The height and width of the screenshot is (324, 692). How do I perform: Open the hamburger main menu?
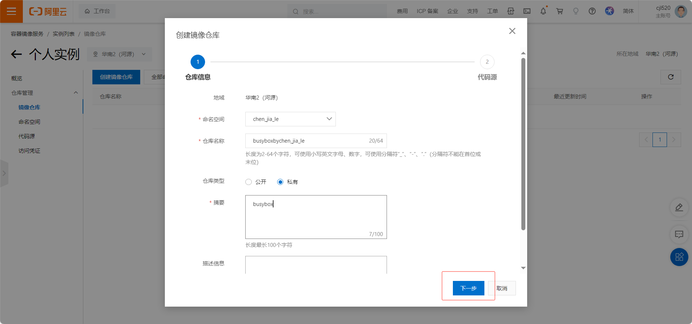point(11,11)
